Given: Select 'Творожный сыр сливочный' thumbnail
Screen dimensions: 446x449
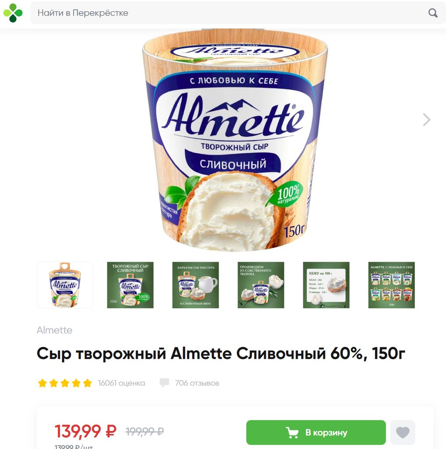Looking at the screenshot, I should (130, 285).
